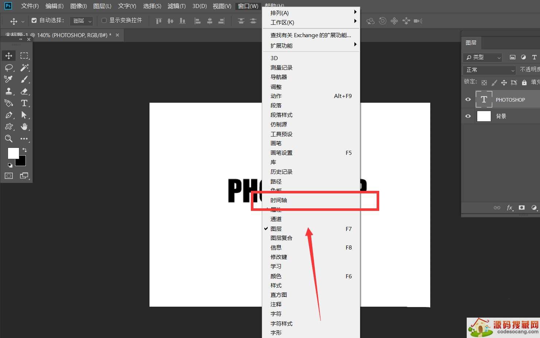Viewport: 540px width, 338px height.
Task: Select the Hand tool
Action: pos(24,127)
